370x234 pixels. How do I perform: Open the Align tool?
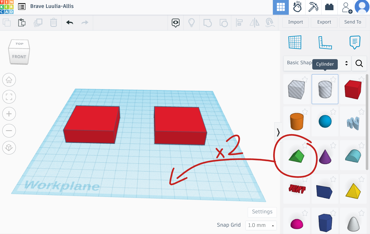coord(239,22)
